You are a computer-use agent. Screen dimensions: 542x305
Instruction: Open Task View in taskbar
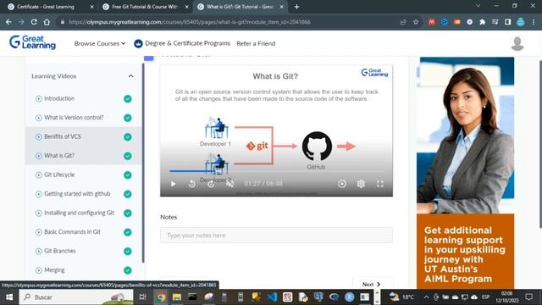pos(142,297)
